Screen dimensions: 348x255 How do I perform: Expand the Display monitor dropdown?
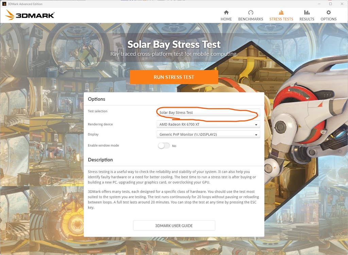click(208, 134)
